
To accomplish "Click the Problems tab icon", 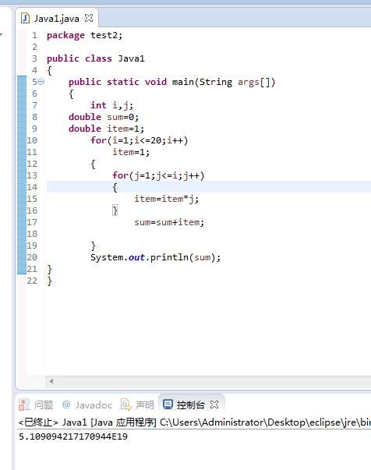I will click(24, 405).
